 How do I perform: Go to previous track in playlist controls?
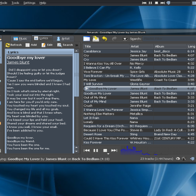click(87, 150)
